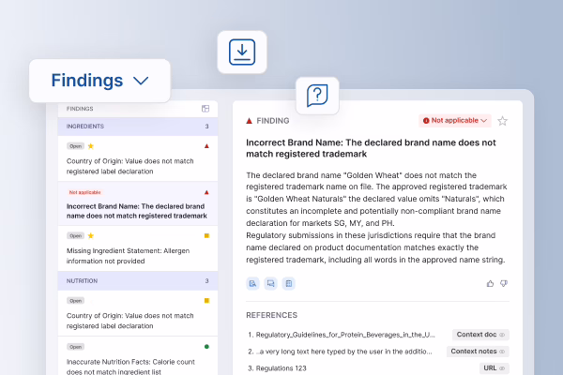Click the URL reference tag
563x375 pixels.
pyautogui.click(x=495, y=368)
